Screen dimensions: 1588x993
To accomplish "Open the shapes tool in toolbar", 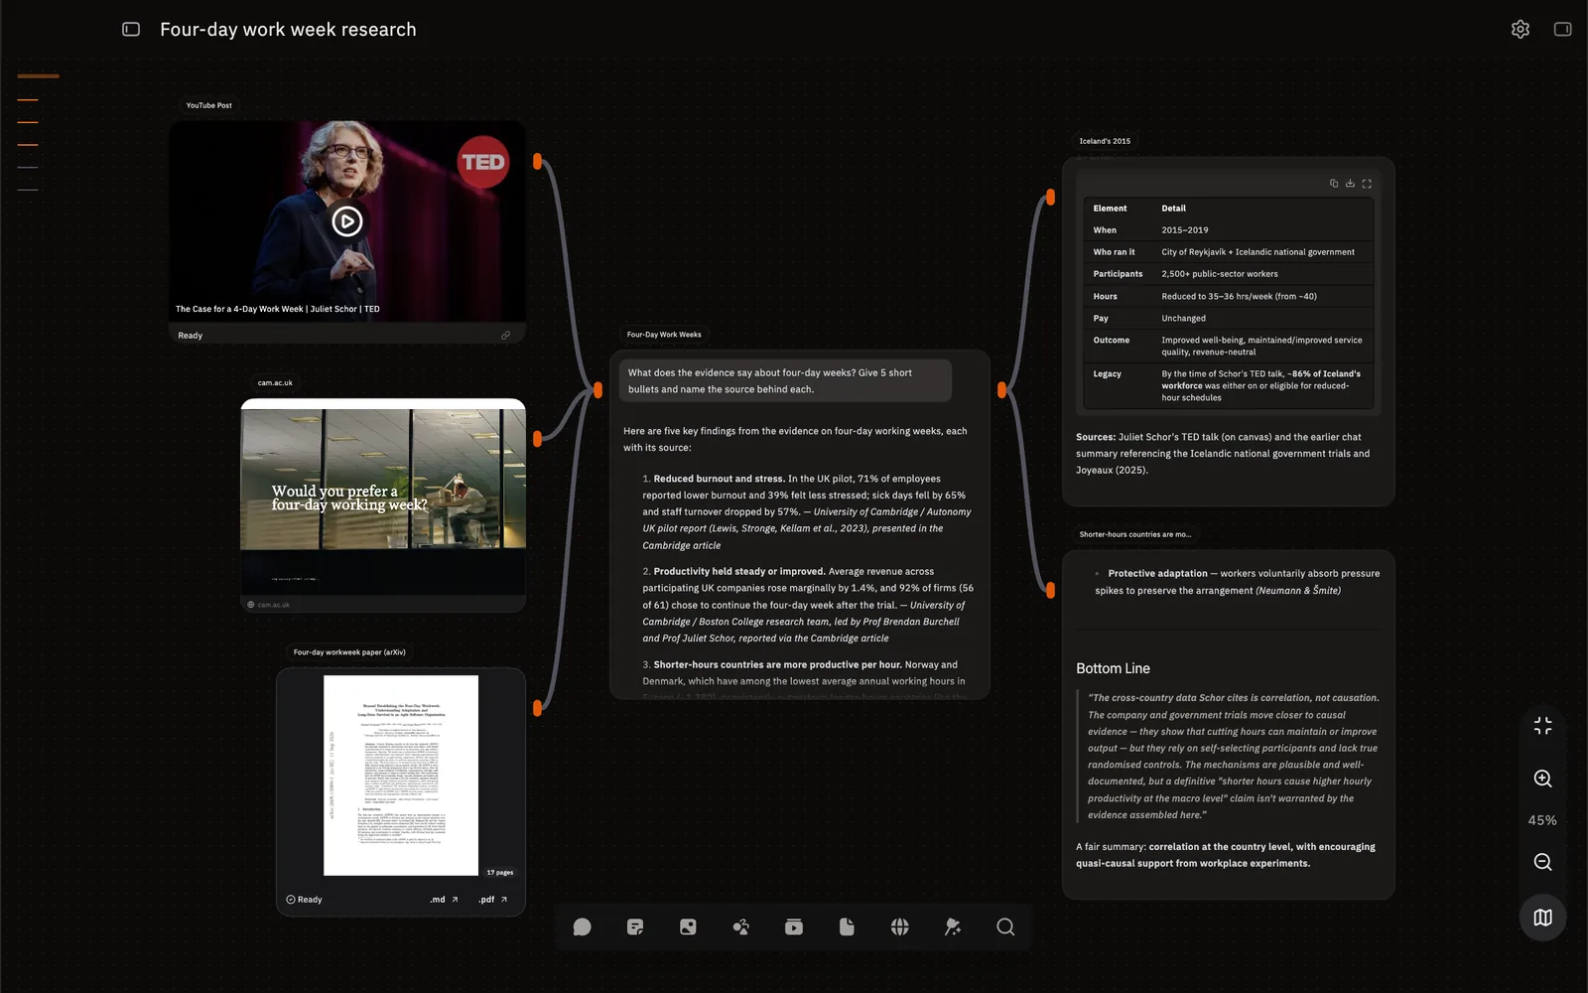I will (x=741, y=926).
